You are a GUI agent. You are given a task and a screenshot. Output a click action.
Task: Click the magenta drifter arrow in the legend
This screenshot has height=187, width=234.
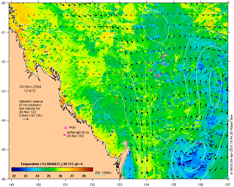click(x=64, y=135)
